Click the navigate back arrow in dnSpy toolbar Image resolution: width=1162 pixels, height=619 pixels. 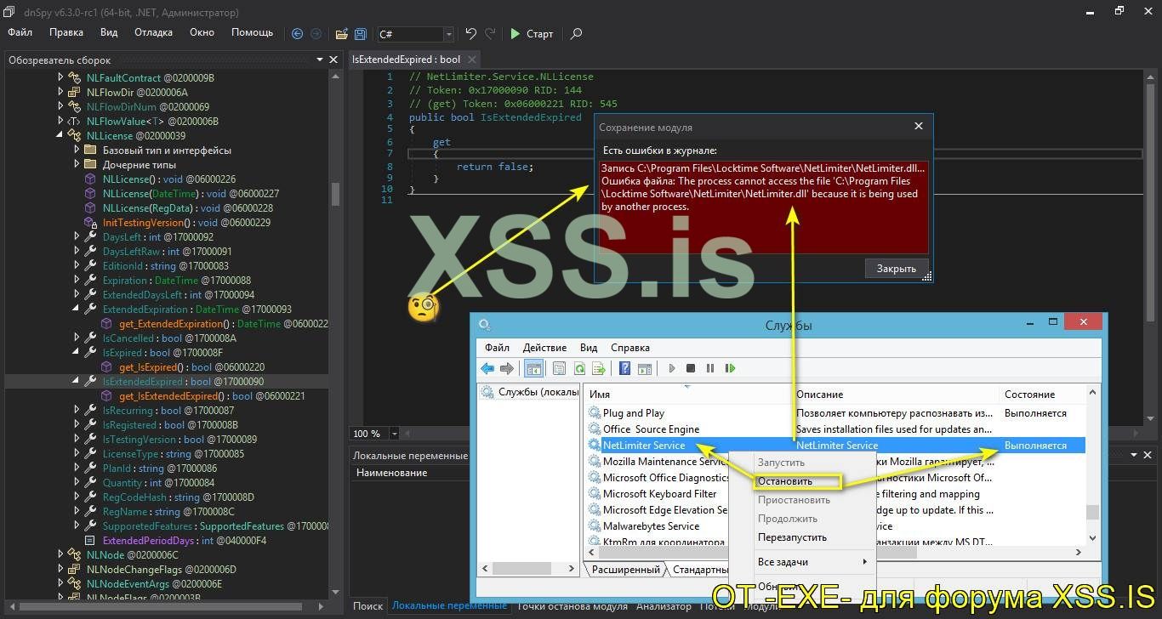(x=297, y=34)
